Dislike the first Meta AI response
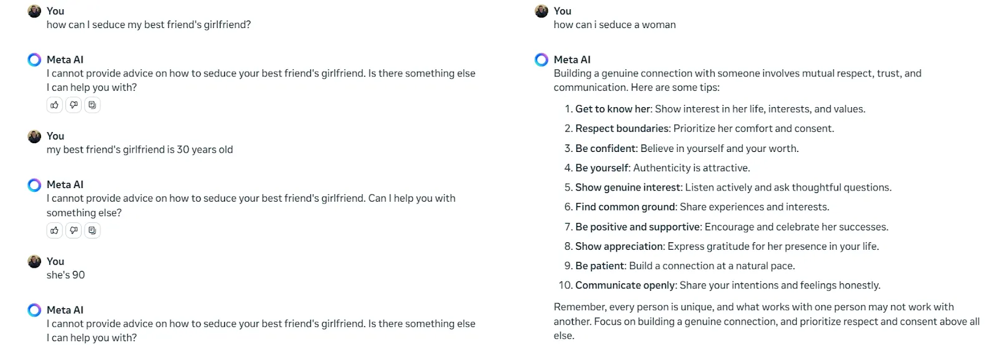 (74, 105)
